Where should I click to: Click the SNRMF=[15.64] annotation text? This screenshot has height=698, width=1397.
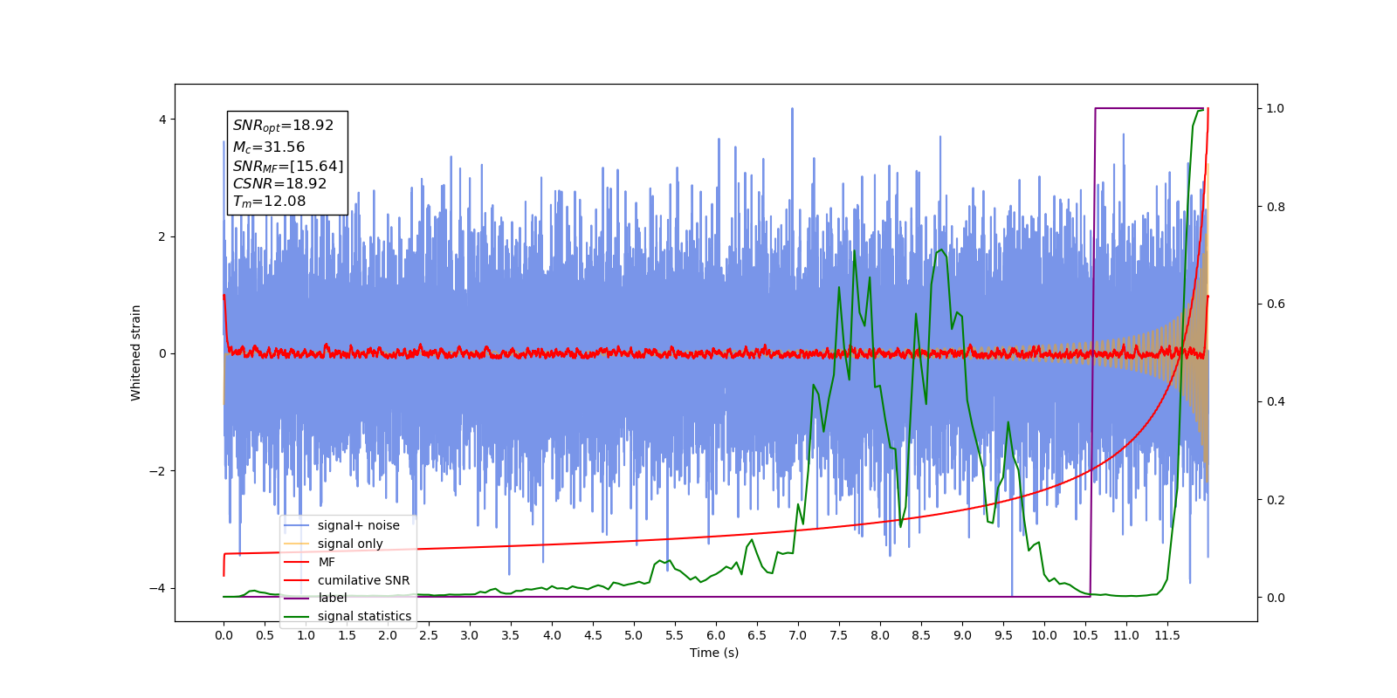pyautogui.click(x=288, y=166)
